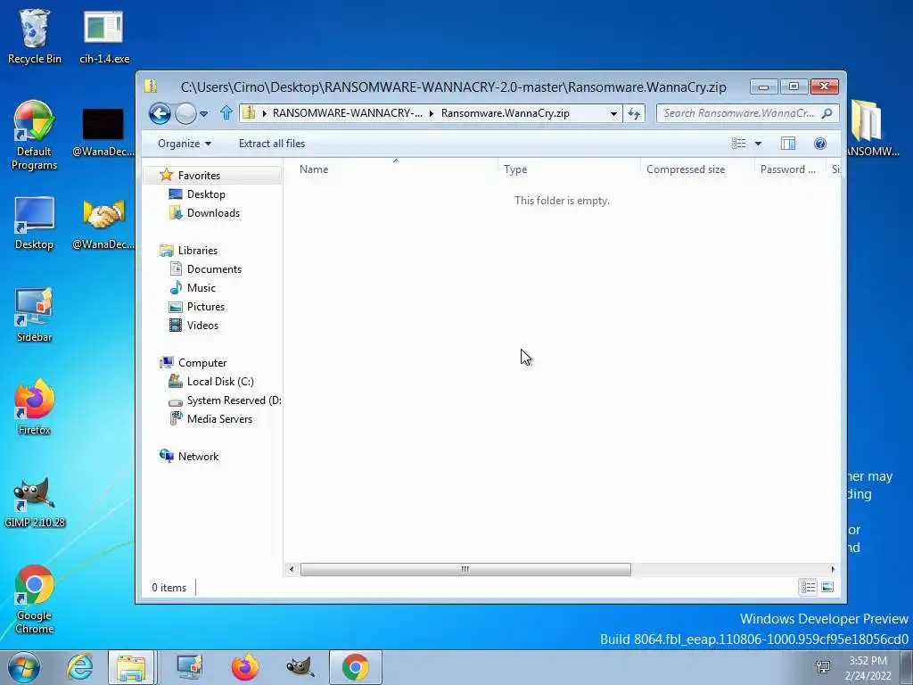Viewport: 913px width, 685px height.
Task: Open the recent pages dropdown arrow
Action: 204,114
